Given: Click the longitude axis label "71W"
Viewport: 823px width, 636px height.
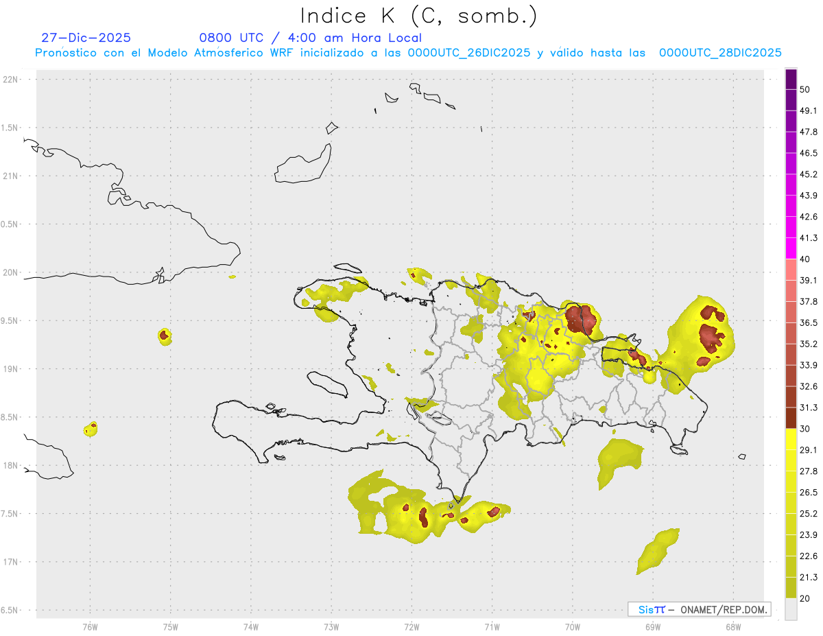Looking at the screenshot, I should pos(492,626).
